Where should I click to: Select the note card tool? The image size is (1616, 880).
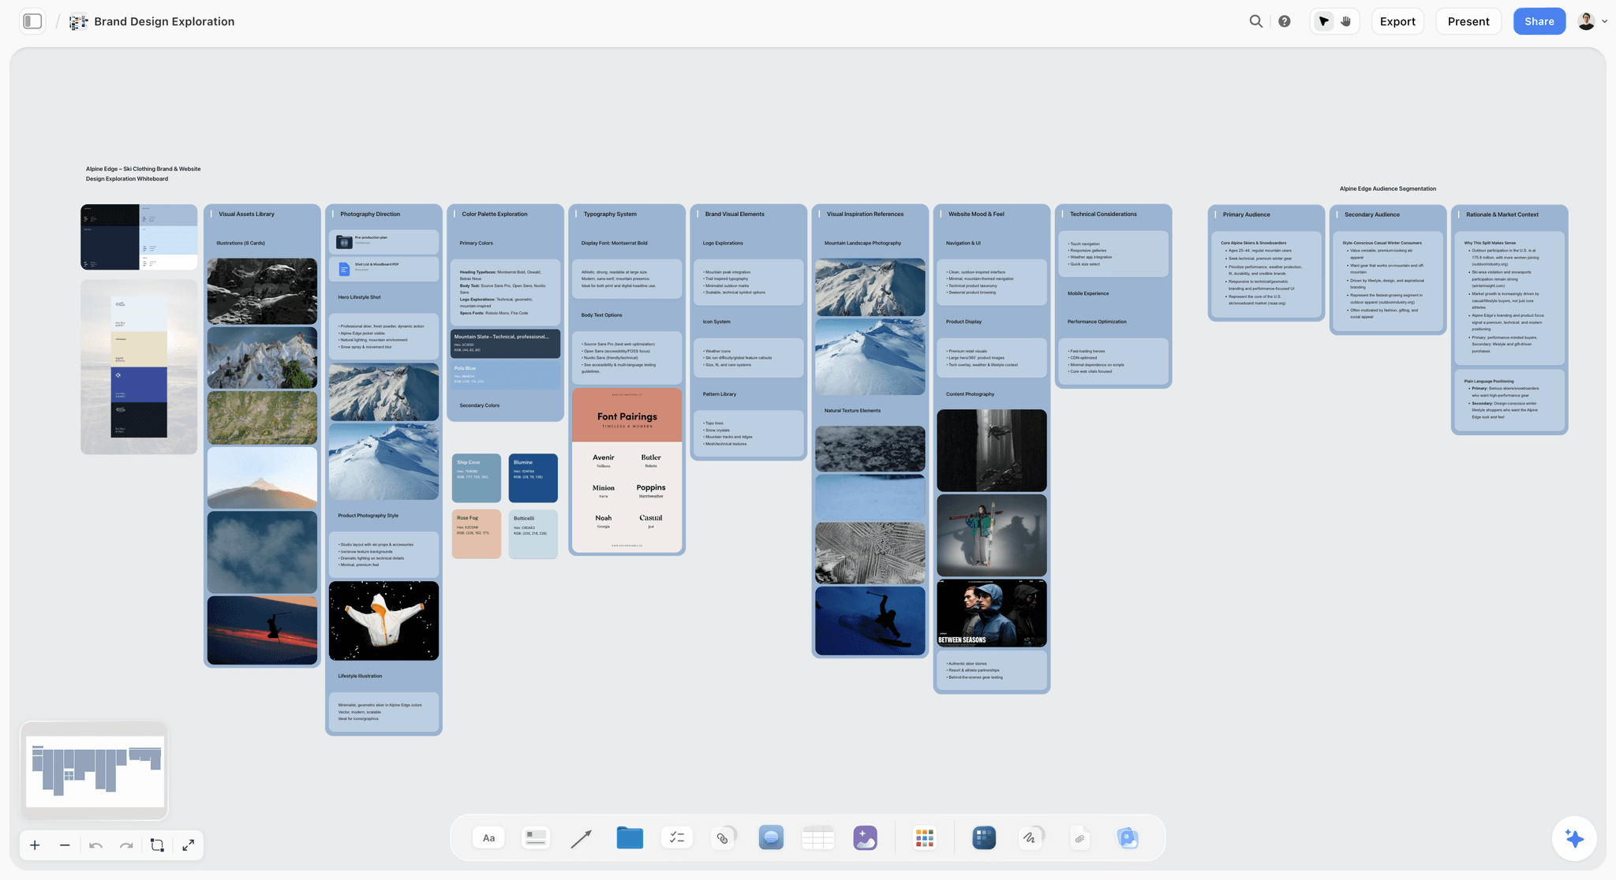536,838
